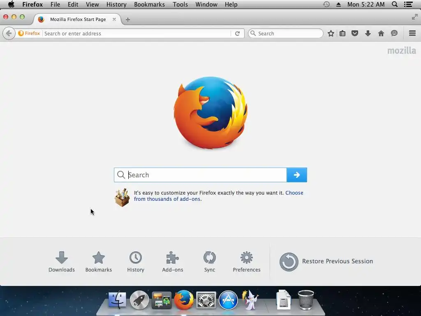421x316 pixels.
Task: Open History from the start page
Action: click(x=136, y=262)
